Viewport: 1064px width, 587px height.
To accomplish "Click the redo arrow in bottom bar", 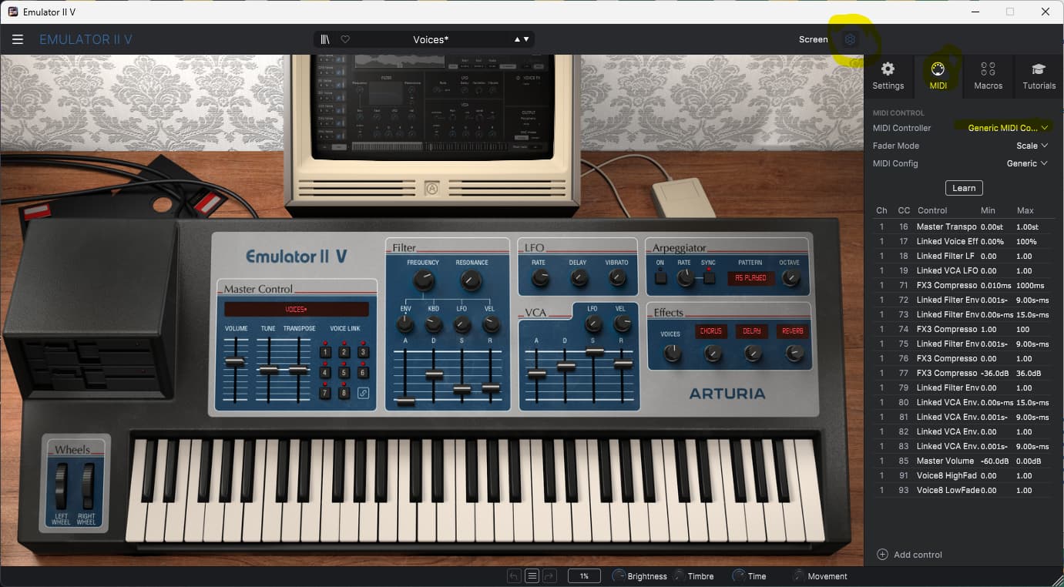I will pos(549,576).
